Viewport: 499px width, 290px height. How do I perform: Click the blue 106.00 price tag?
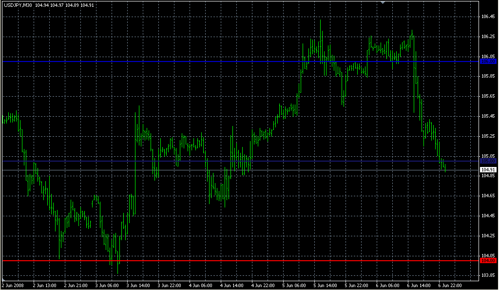pos(488,62)
